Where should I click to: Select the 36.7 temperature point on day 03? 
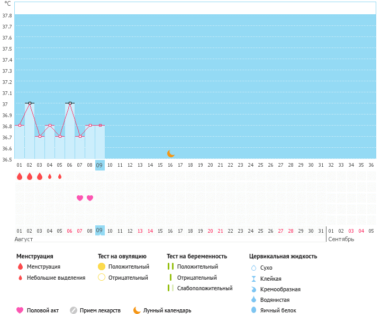coord(40,136)
